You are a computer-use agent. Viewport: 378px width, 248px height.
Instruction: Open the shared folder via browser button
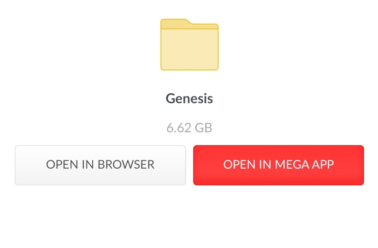point(100,165)
